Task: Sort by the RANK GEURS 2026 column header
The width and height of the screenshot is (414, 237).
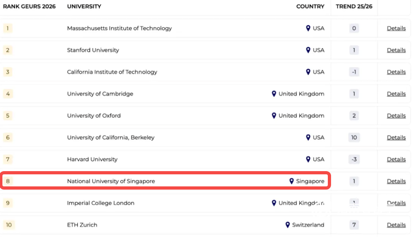Action: (29, 6)
